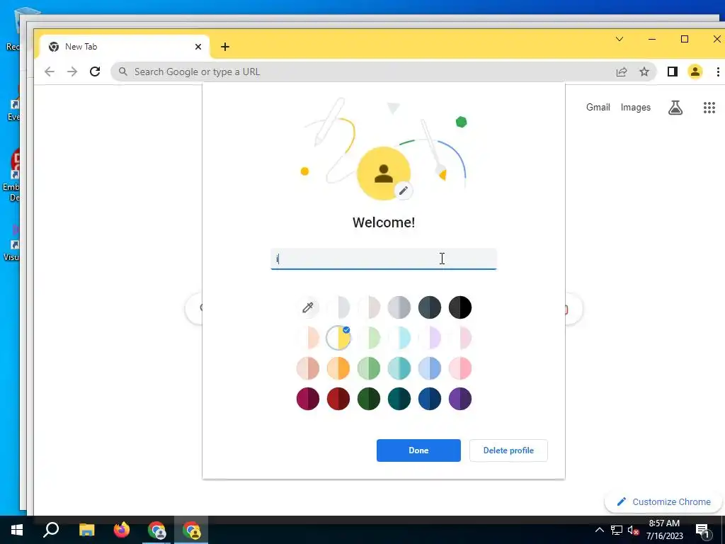Pick the selected yellow theme swatch
The width and height of the screenshot is (725, 544).
[338, 338]
